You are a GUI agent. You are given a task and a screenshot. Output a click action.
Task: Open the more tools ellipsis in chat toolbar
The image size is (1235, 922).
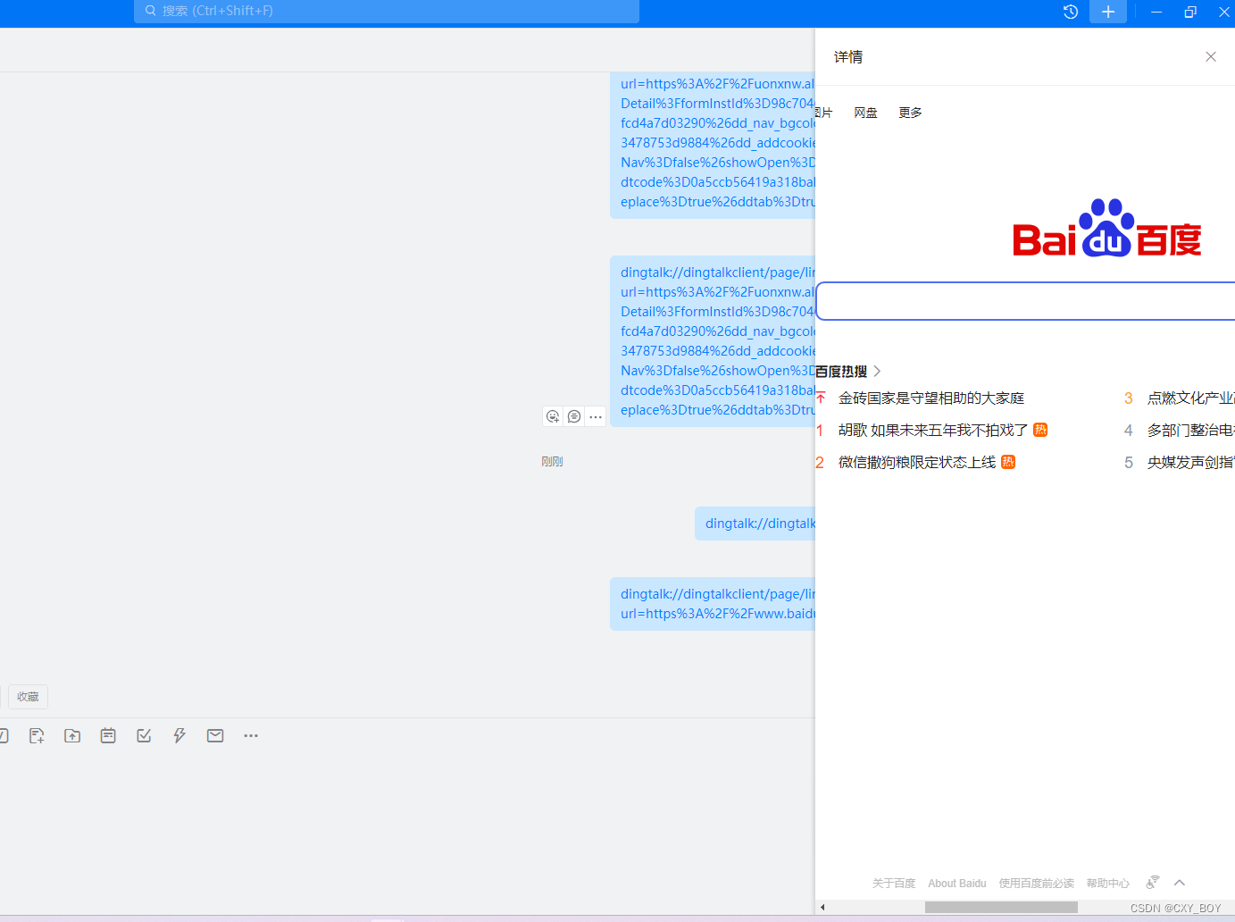251,735
